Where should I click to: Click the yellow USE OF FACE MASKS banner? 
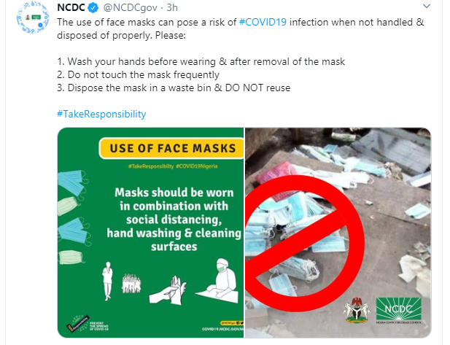click(172, 148)
